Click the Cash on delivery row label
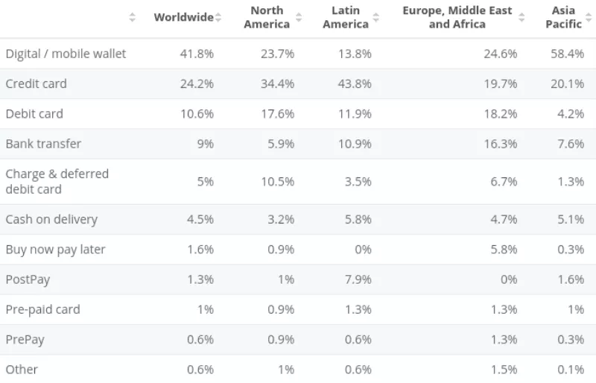The width and height of the screenshot is (596, 383). [51, 219]
